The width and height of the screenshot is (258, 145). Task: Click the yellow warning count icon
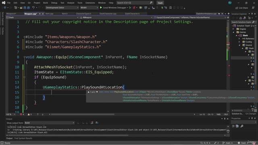(x=29, y=114)
